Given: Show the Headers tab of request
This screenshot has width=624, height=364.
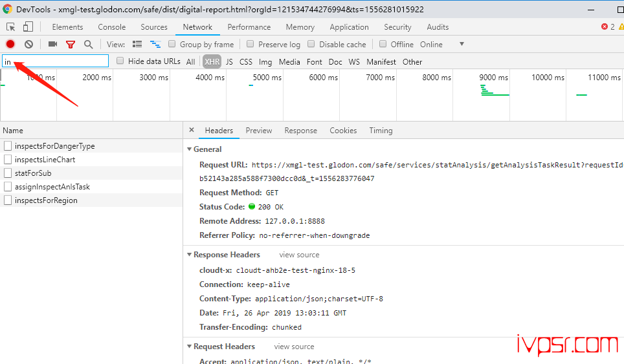Looking at the screenshot, I should 219,131.
